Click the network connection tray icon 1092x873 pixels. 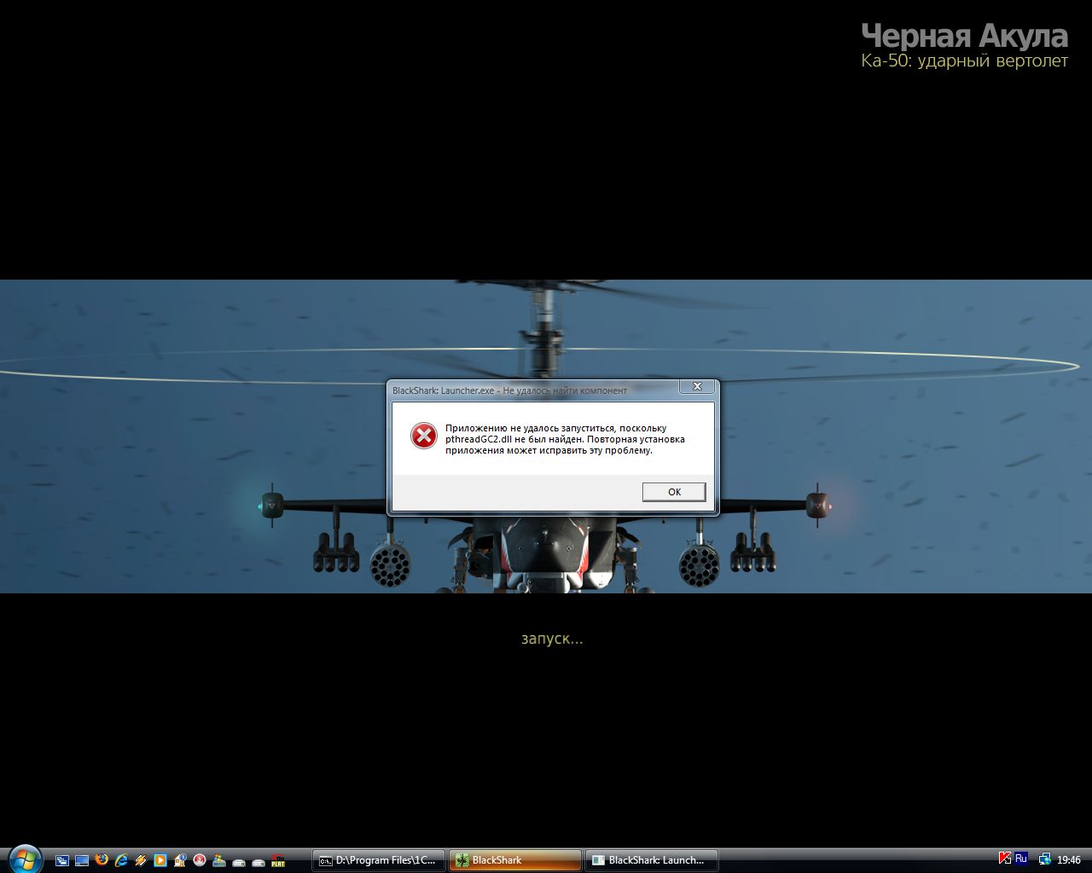pos(1045,860)
